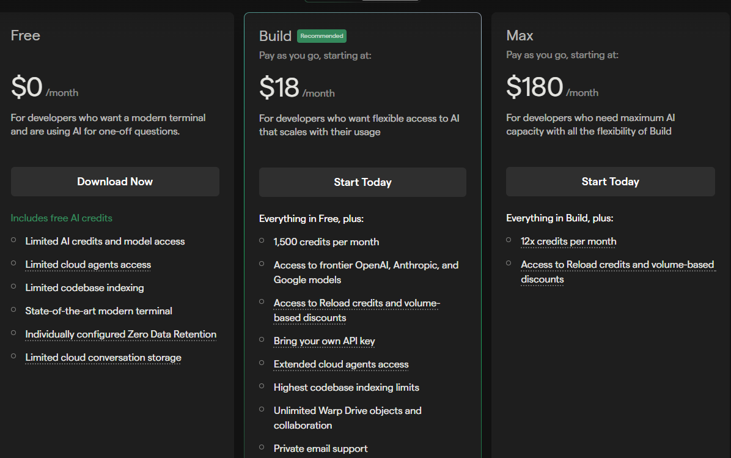
Task: Click Start Today on the Build plan
Action: tap(362, 182)
